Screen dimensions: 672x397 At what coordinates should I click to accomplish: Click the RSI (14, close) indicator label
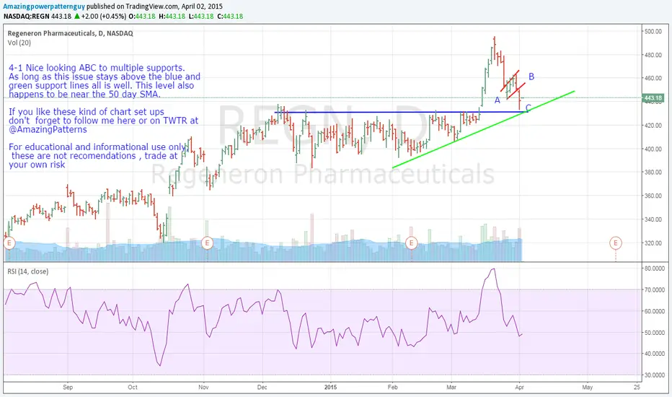[28, 271]
